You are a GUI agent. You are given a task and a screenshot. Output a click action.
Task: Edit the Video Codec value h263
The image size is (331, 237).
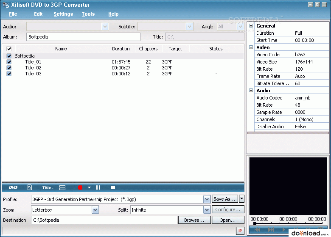pyautogui.click(x=311, y=55)
